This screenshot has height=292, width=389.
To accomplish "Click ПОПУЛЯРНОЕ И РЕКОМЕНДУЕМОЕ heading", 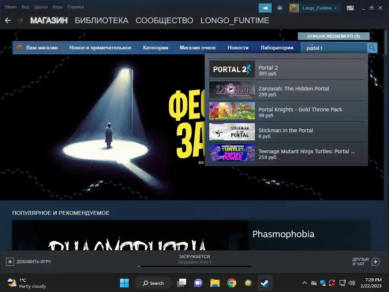I will click(61, 213).
